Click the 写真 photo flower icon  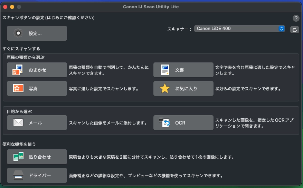click(x=18, y=88)
